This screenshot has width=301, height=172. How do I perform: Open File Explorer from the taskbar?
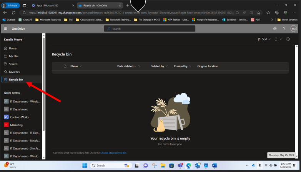coord(163,165)
